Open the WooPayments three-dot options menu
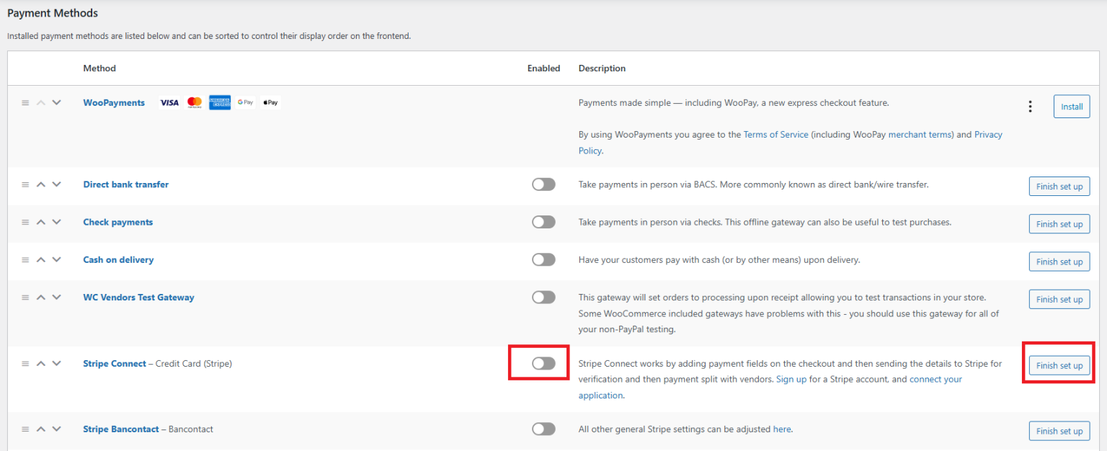The image size is (1107, 451). point(1030,106)
